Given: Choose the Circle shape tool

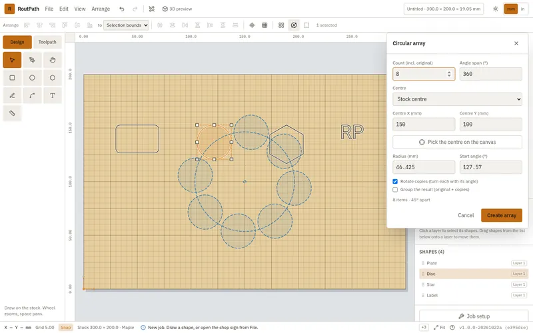Looking at the screenshot, I should [32, 78].
